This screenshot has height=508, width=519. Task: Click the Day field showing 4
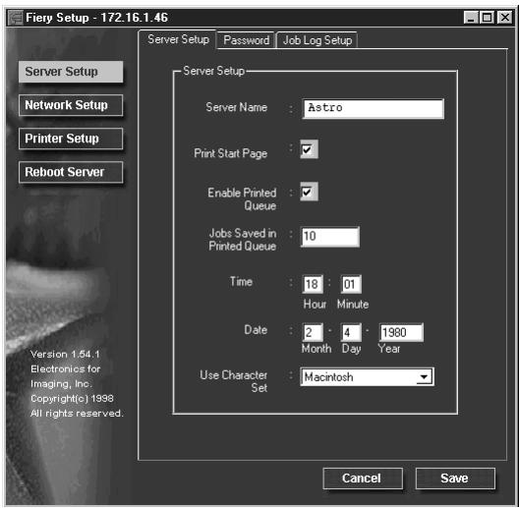click(351, 332)
